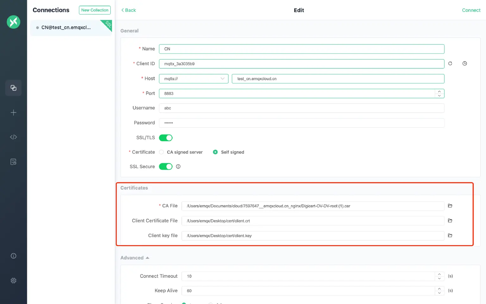Viewport: 486px width, 304px height.
Task: Open the Log page icon
Action: tap(13, 162)
